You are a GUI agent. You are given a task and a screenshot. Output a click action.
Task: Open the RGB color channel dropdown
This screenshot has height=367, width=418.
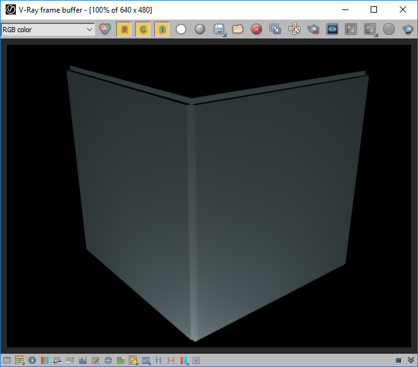click(48, 30)
